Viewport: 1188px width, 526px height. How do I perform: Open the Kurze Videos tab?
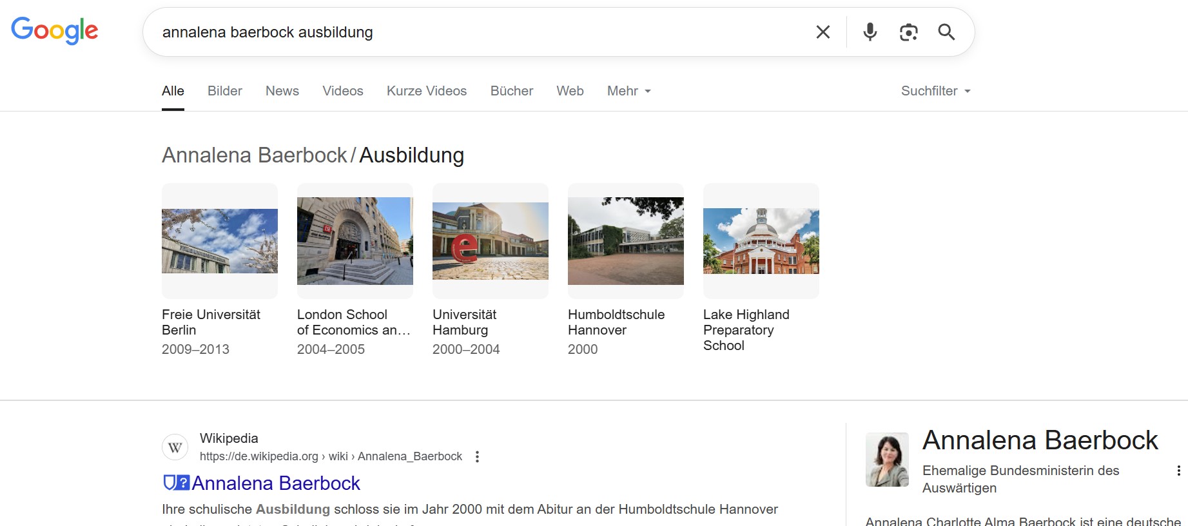click(427, 91)
